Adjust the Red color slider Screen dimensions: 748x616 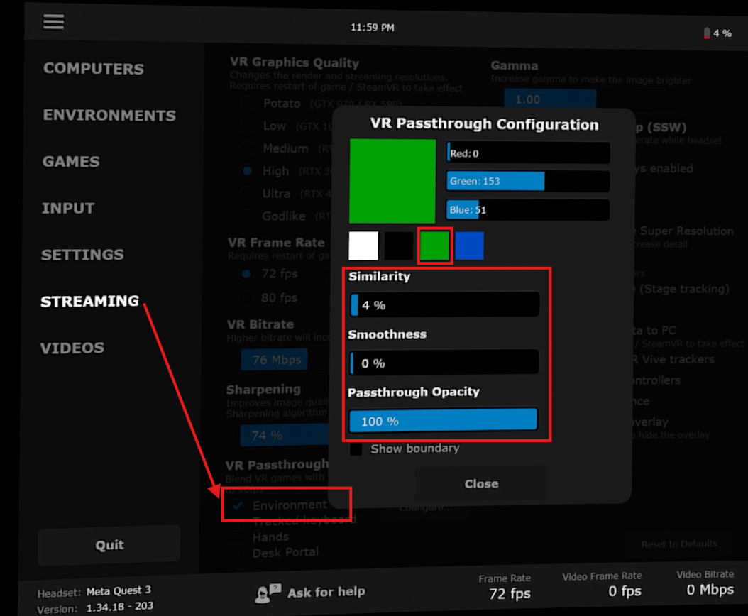[527, 153]
